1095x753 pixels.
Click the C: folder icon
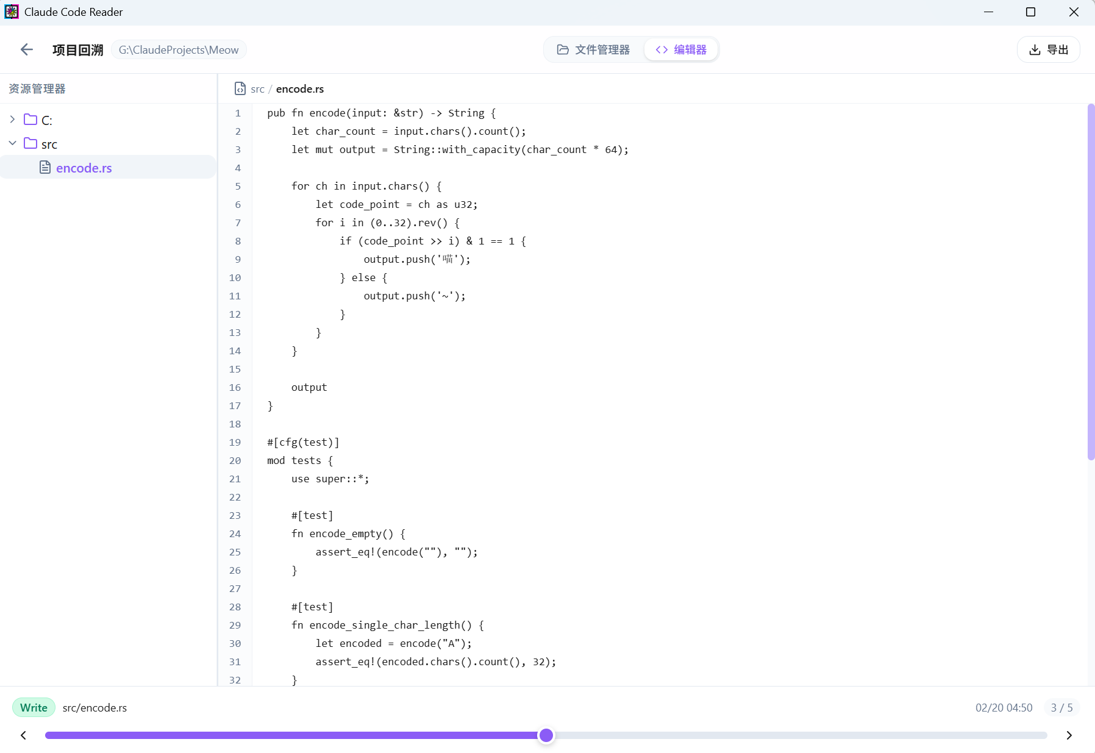30,119
